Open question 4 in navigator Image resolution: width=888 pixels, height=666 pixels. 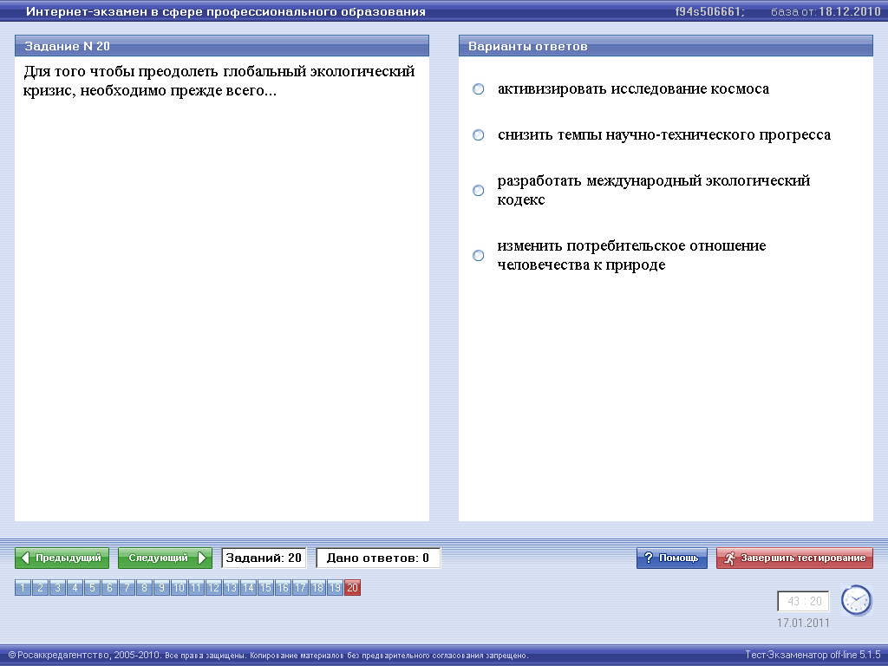75,588
